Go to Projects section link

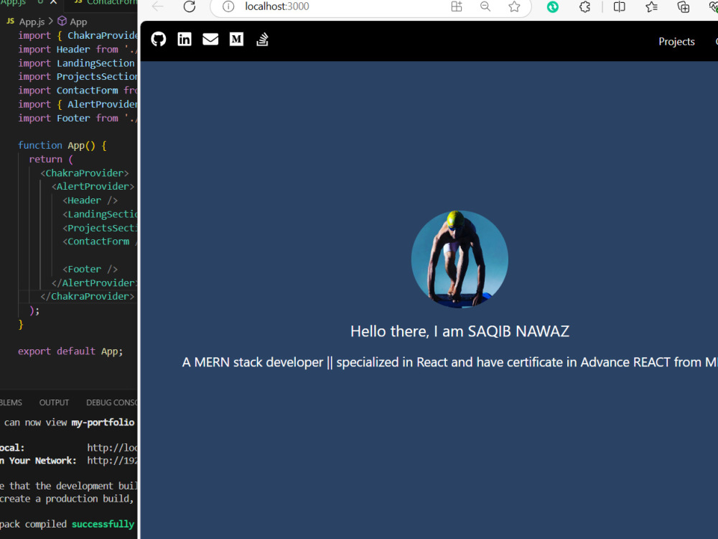[676, 42]
